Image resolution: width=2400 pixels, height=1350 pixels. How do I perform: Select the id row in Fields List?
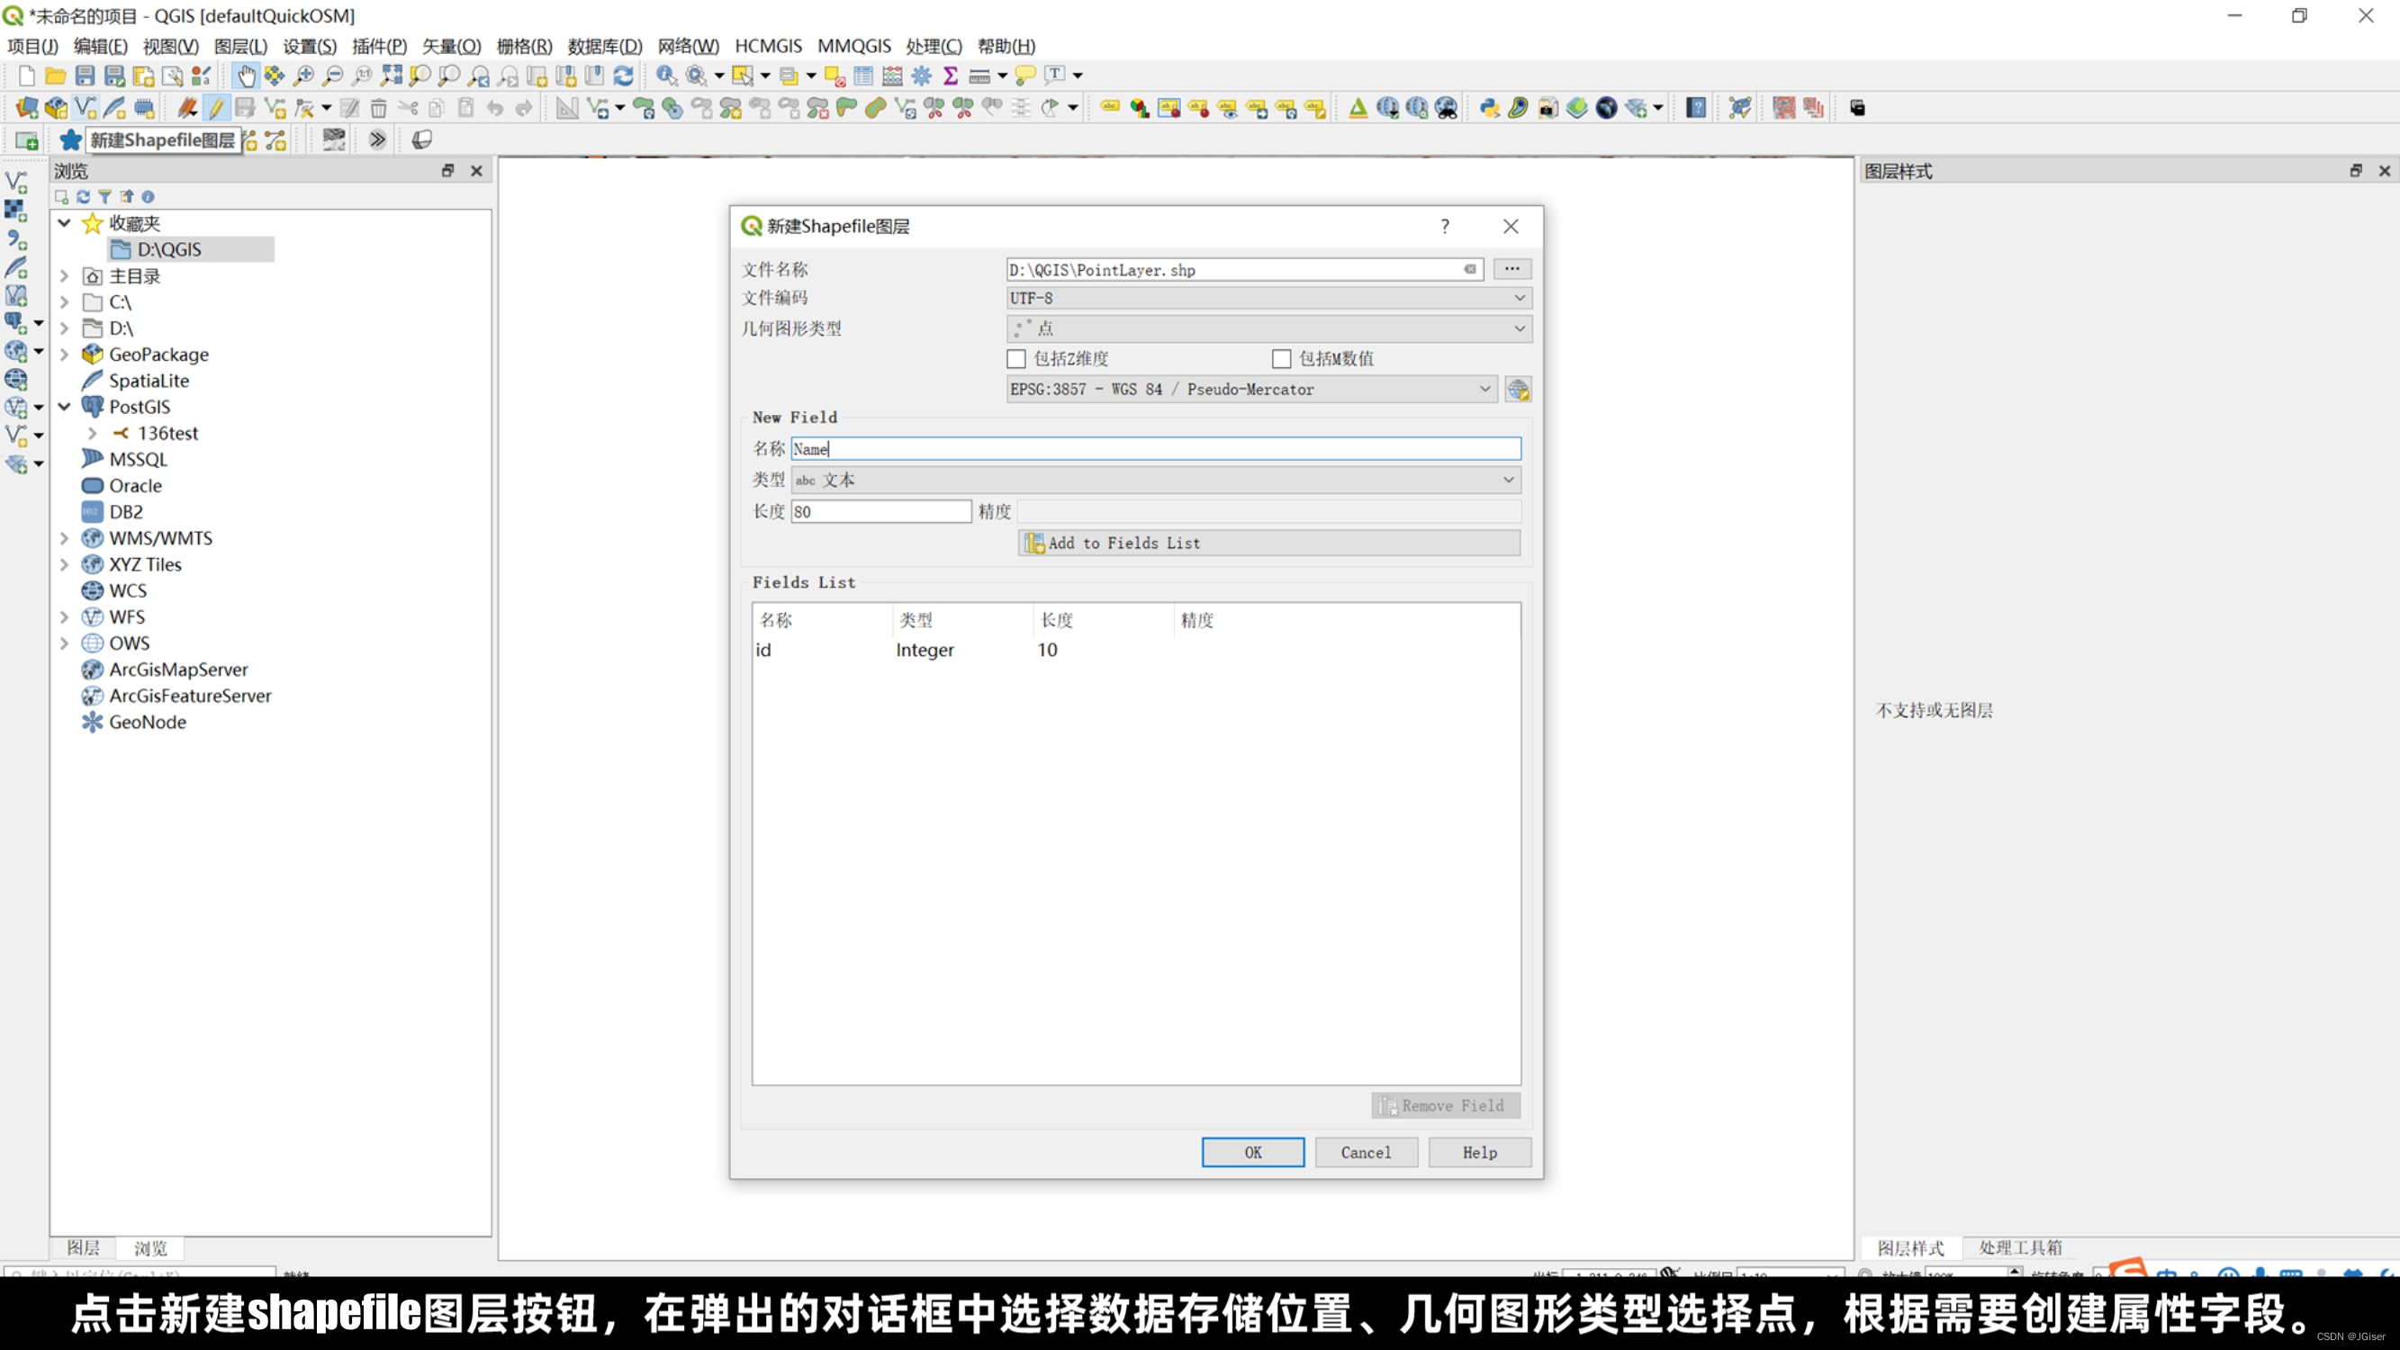click(1136, 651)
